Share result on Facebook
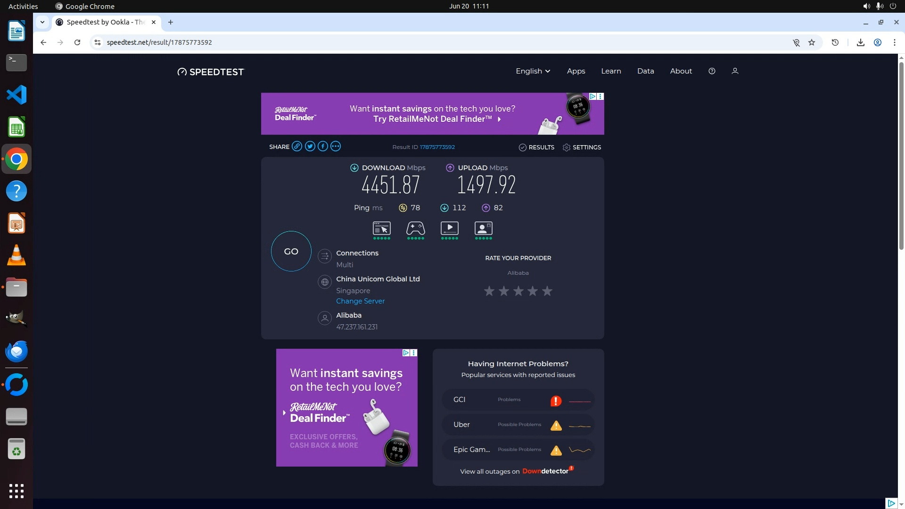 [x=322, y=147]
